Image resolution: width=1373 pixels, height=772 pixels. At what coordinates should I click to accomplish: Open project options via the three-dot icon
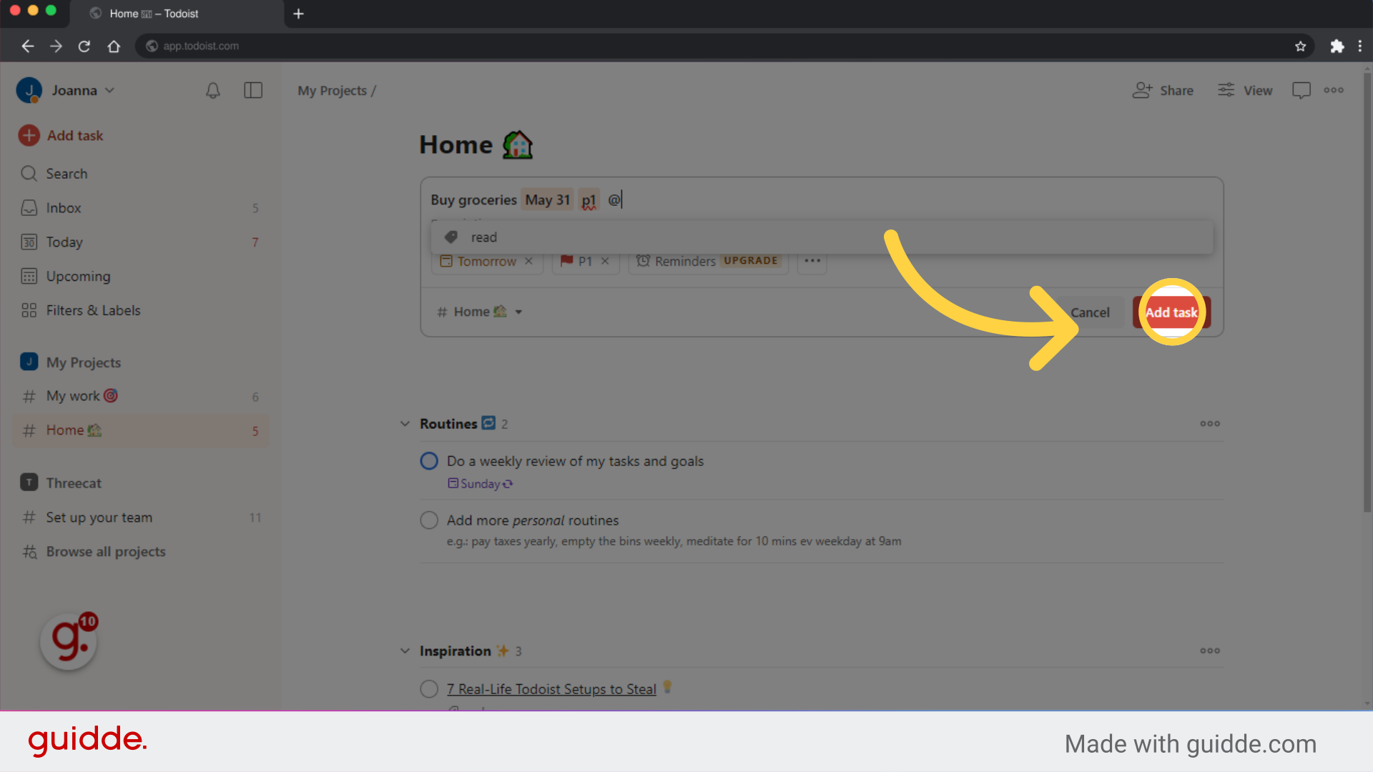point(1332,90)
